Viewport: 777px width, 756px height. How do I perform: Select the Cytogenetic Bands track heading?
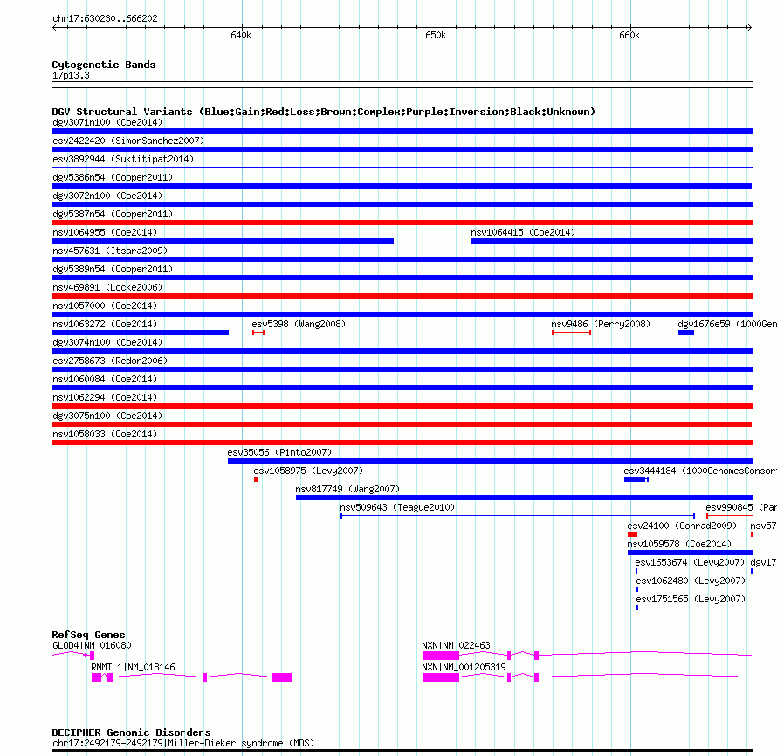point(104,65)
